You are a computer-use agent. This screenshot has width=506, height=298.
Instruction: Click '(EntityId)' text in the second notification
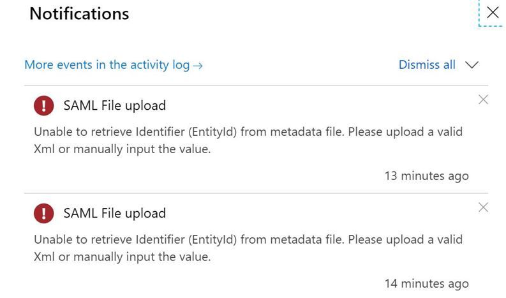tap(212, 240)
